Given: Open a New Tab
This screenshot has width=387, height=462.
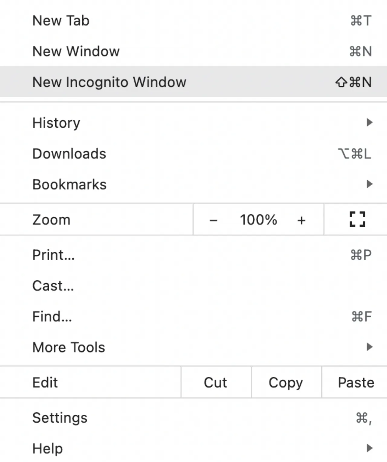Looking at the screenshot, I should (x=193, y=21).
